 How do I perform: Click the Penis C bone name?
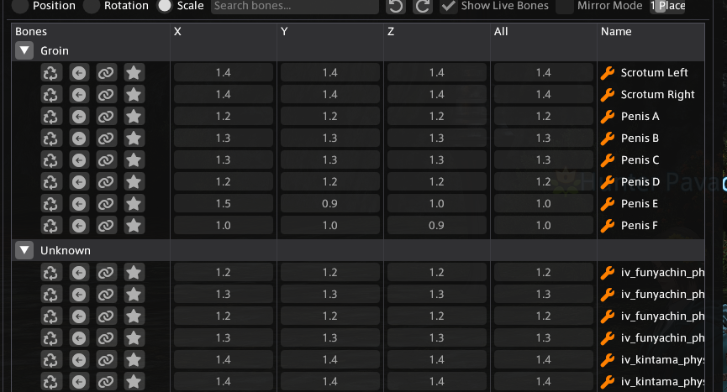point(640,159)
